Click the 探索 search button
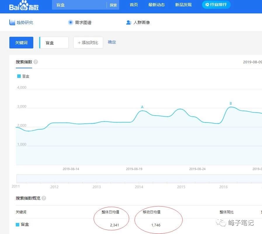This screenshot has width=262, height=234. 113,5
